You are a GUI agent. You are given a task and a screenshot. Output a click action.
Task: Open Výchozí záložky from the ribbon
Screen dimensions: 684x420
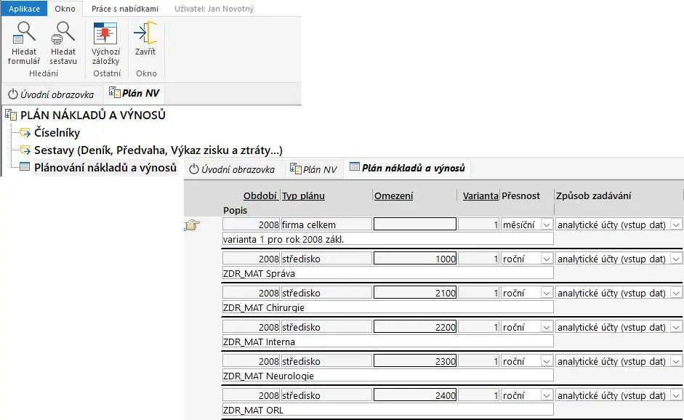pos(105,33)
